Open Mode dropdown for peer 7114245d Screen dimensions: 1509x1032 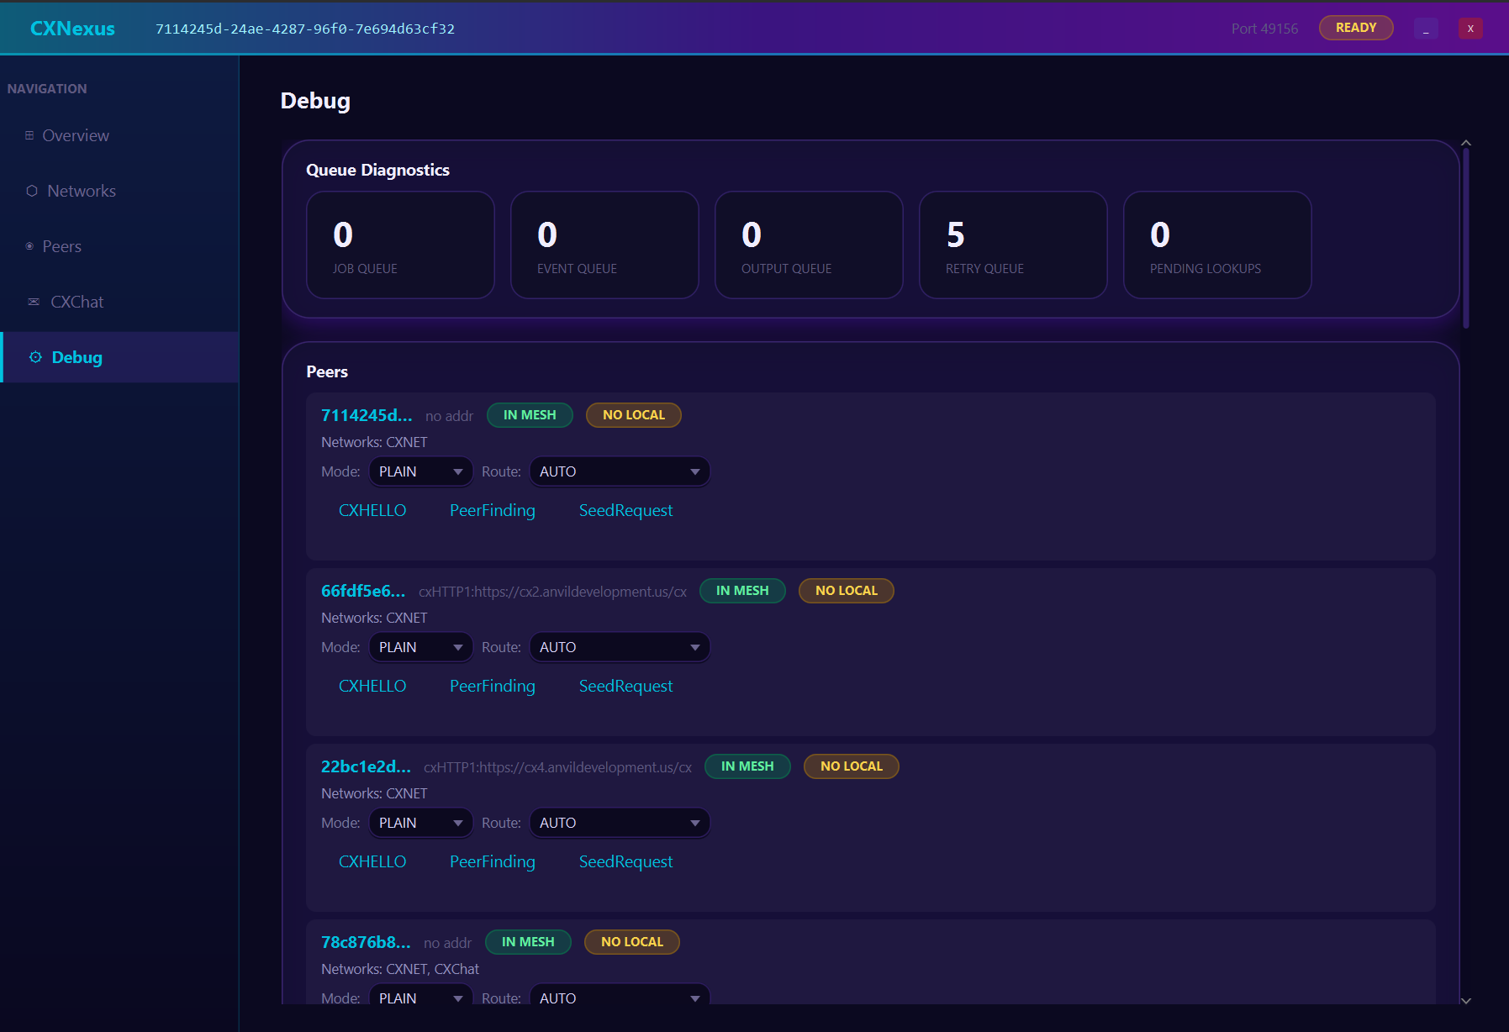pyautogui.click(x=420, y=471)
